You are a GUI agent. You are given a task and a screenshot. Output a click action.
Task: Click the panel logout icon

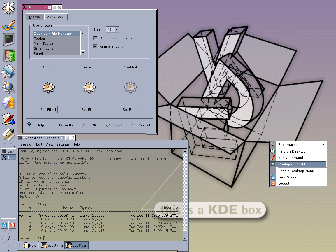pos(12,225)
